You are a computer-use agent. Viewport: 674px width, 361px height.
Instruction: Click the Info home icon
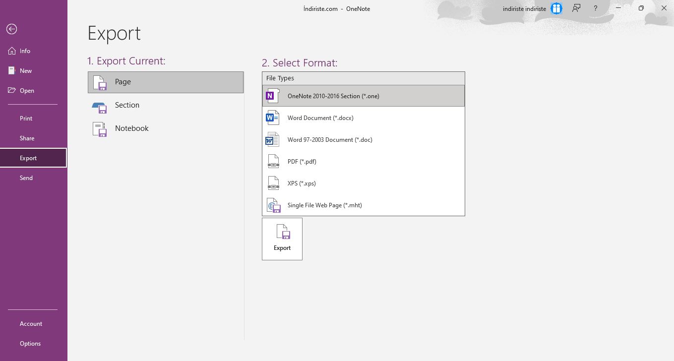click(12, 51)
